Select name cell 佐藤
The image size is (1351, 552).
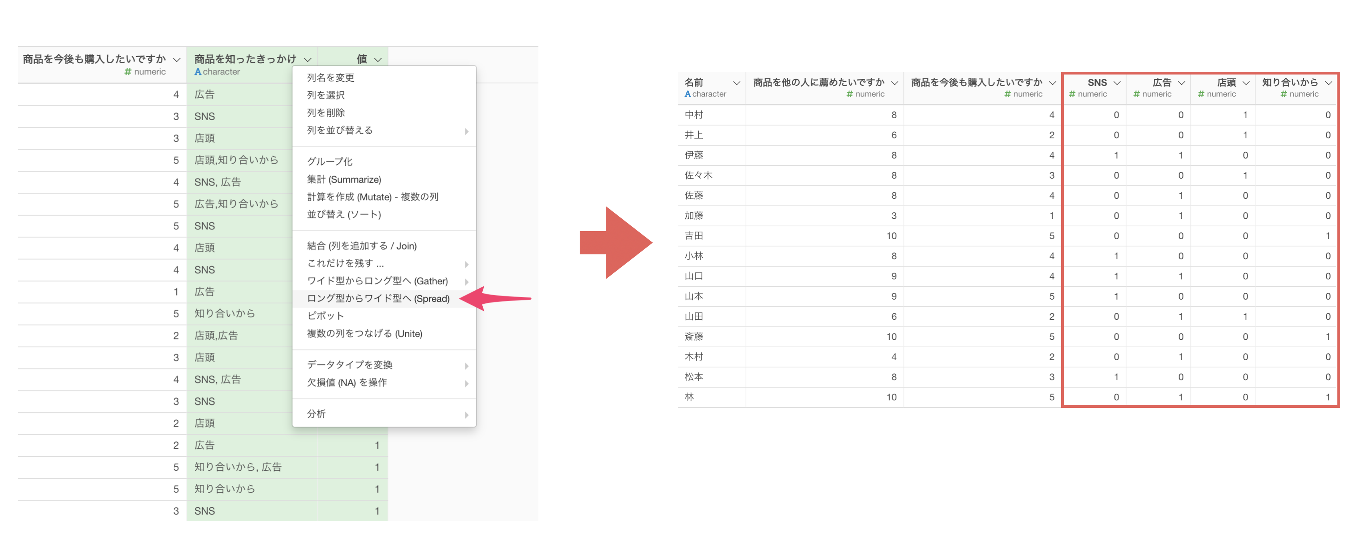click(693, 195)
